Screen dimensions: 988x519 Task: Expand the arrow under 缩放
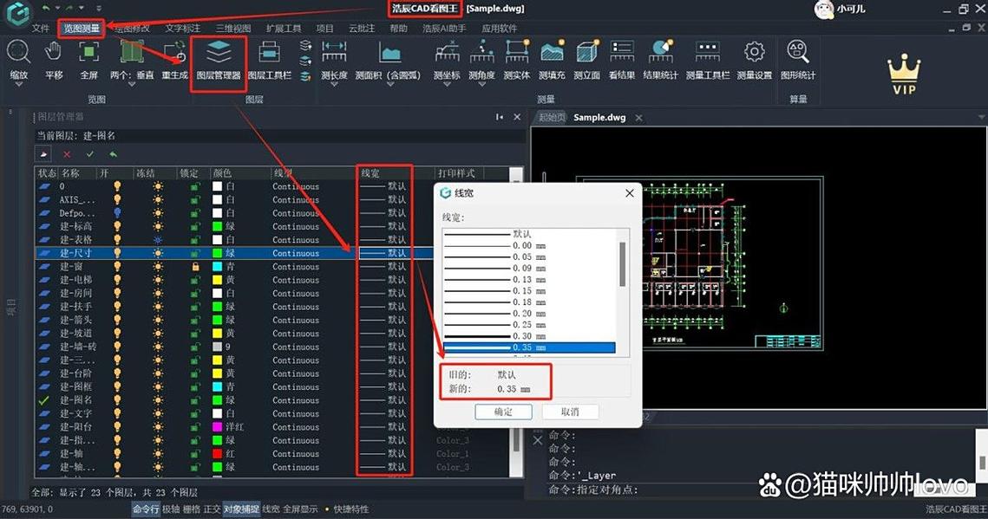tap(18, 84)
